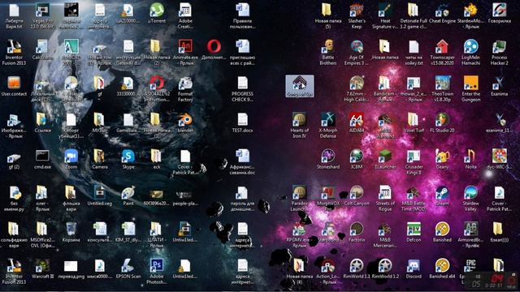Launch the ICBM game icon
The image size is (520, 292).
click(357, 159)
